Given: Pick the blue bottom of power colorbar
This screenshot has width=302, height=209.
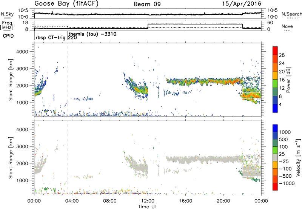Looking at the screenshot, I should coord(275,108).
